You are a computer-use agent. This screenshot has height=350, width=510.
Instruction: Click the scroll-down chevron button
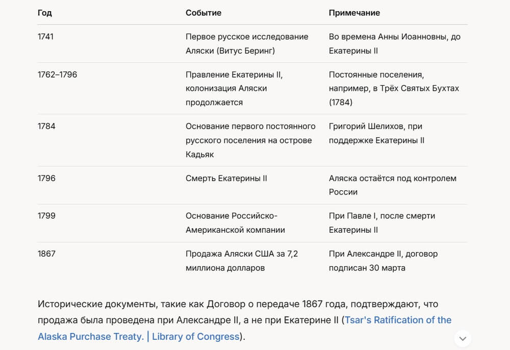463,338
